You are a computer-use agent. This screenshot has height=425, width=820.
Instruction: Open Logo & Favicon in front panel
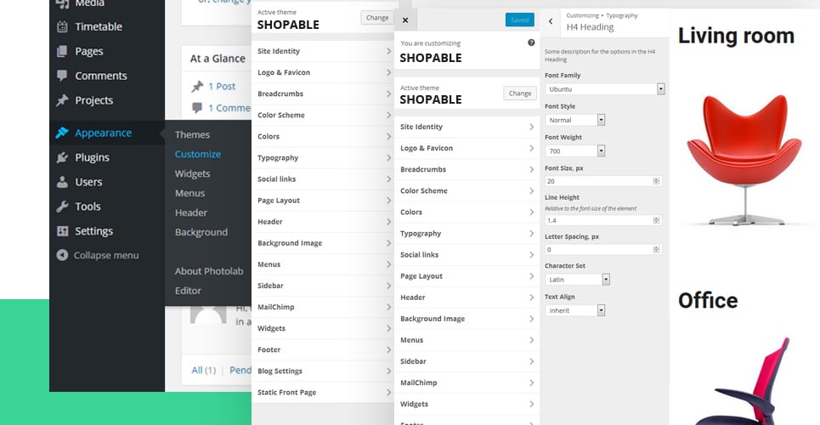click(x=467, y=148)
